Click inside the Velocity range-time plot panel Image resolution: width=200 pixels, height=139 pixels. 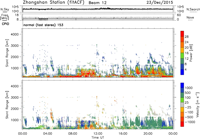tap(98, 105)
